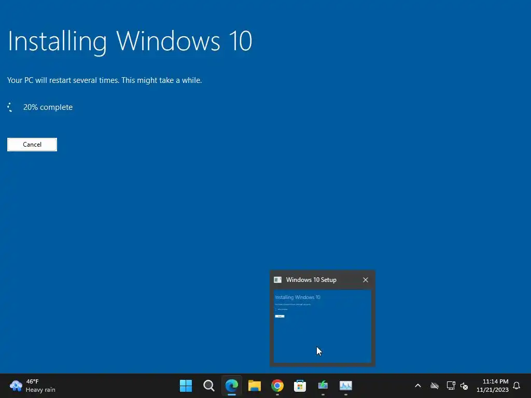Image resolution: width=531 pixels, height=398 pixels.
Task: Open the performance monitor taskbar icon
Action: pos(346,386)
